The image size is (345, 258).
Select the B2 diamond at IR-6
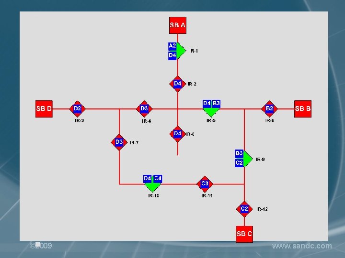(269, 109)
